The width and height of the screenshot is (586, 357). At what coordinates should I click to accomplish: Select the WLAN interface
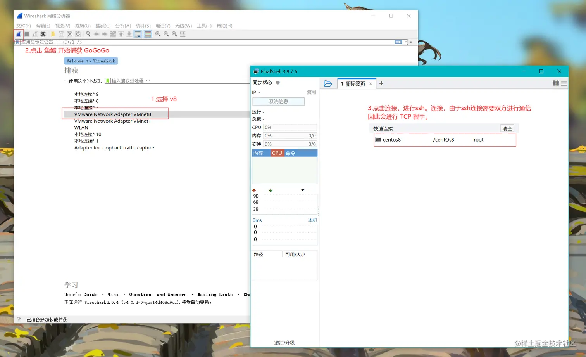(81, 128)
